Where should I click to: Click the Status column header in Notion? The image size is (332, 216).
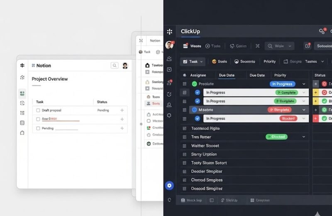[102, 102]
